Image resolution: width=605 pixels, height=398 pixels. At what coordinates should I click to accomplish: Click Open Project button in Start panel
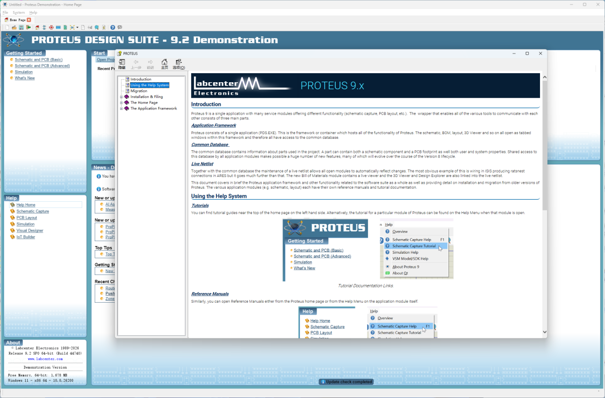[105, 60]
